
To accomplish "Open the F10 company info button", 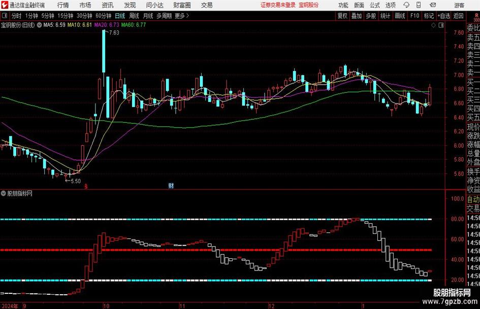I will (x=414, y=16).
